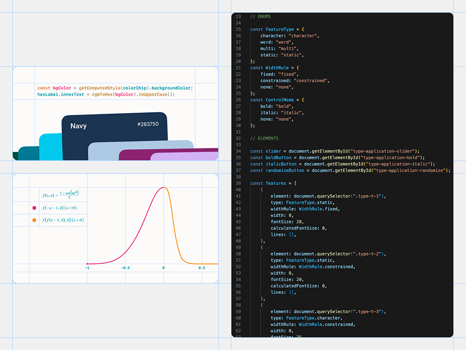Viewport: 466px width, 350px height.
Task: Click the dark teal color chip
Action: point(29,153)
